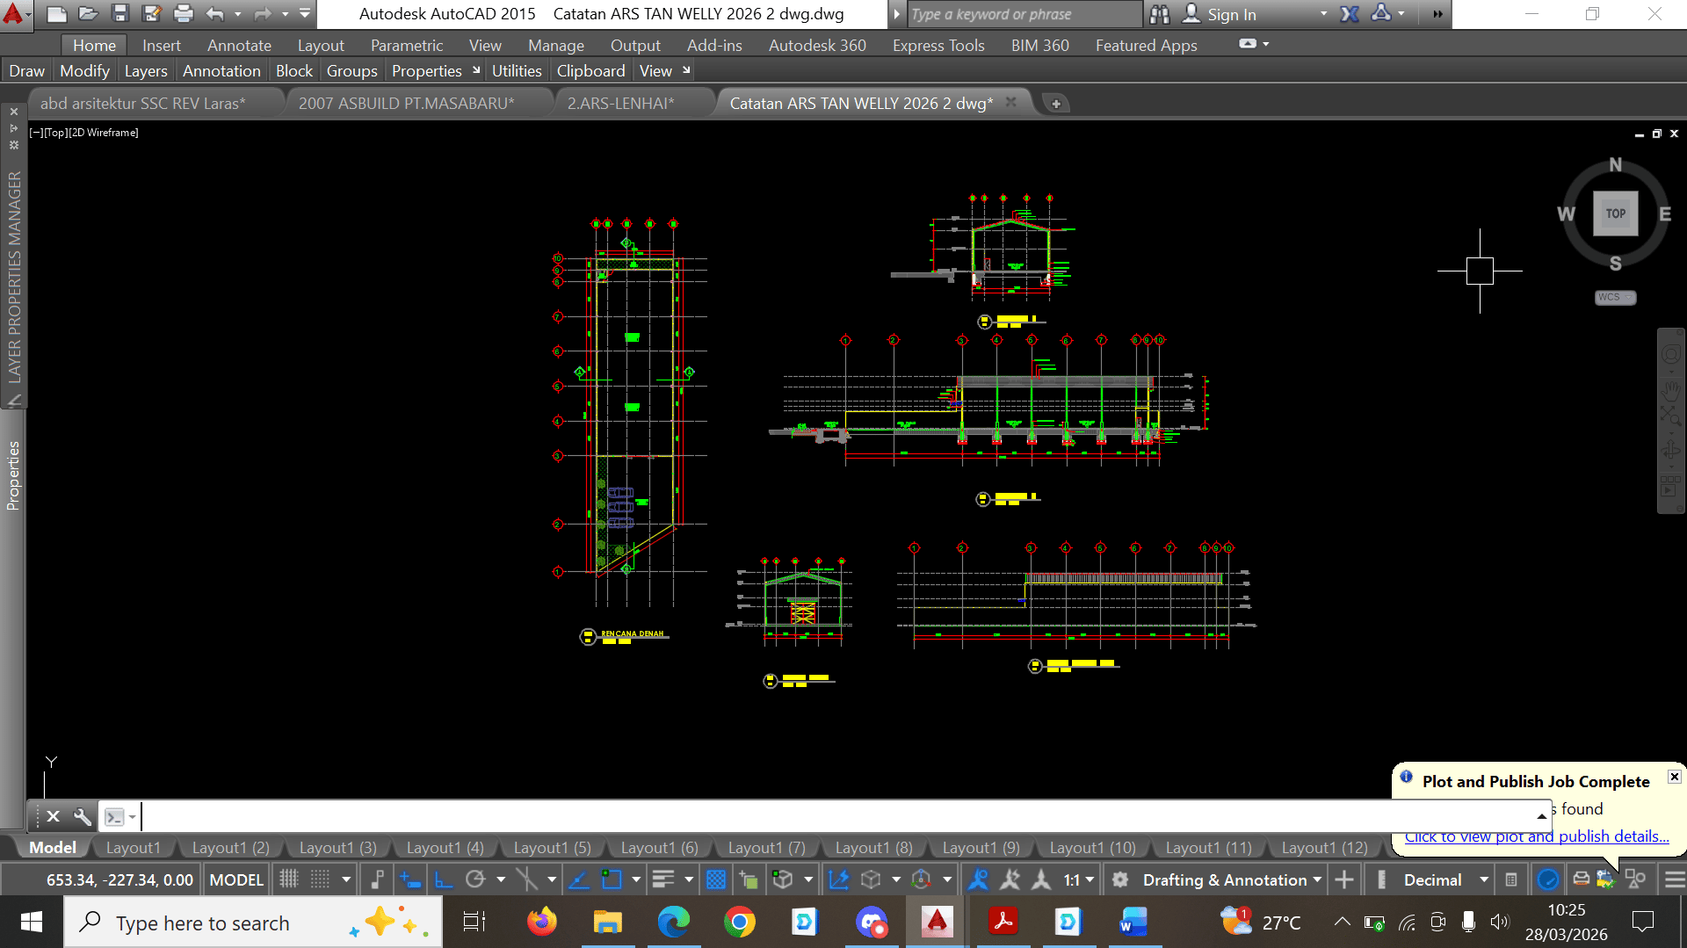Click the plot and publish details link

coord(1536,836)
